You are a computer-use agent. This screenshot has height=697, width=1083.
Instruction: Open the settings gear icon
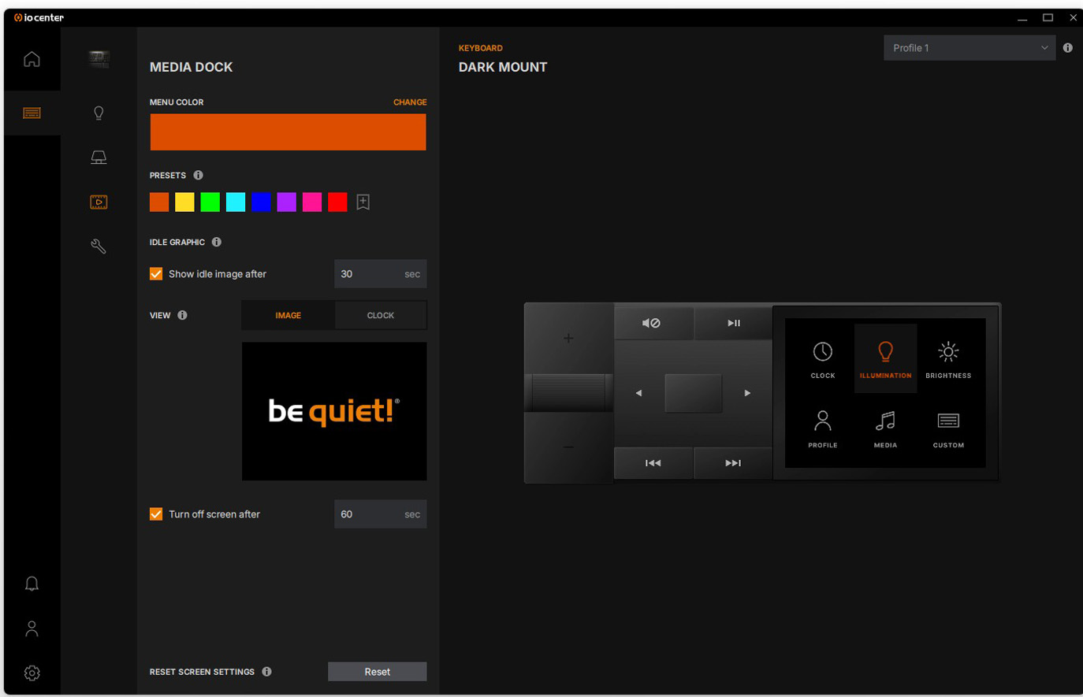click(32, 673)
